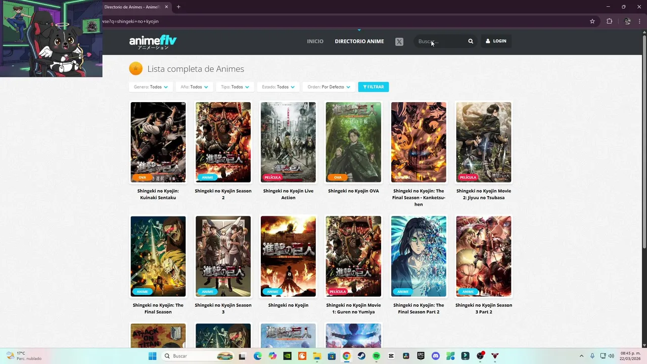The image size is (647, 364).
Task: Expand the Estado filter dropdown
Action: pyautogui.click(x=278, y=87)
